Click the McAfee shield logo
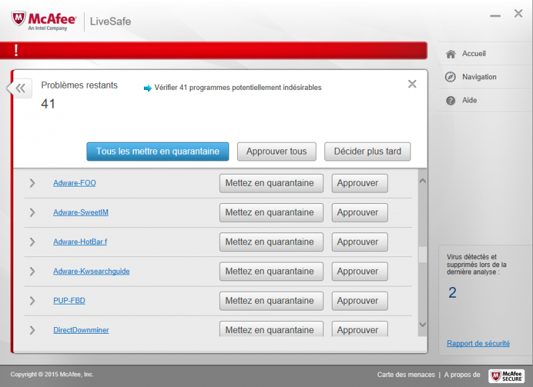The height and width of the screenshot is (387, 533). (x=19, y=19)
